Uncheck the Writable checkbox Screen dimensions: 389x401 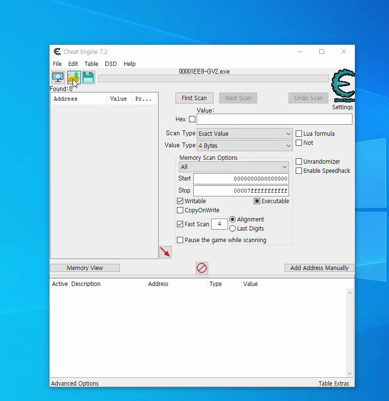coord(180,201)
